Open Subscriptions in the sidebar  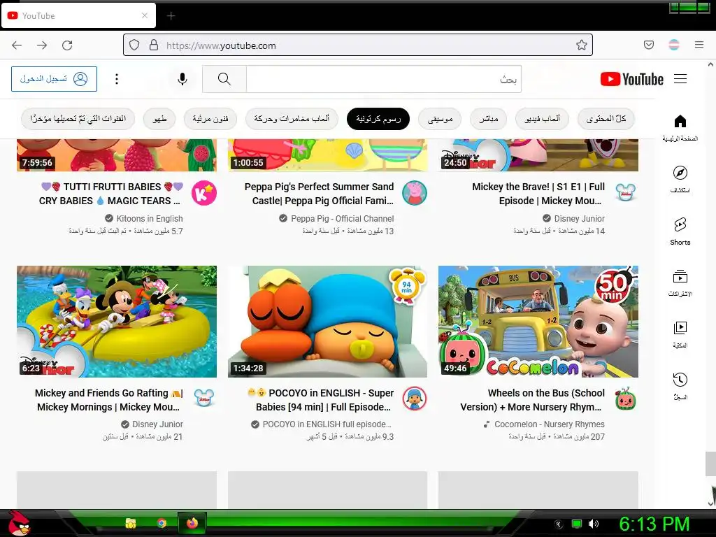tap(680, 282)
